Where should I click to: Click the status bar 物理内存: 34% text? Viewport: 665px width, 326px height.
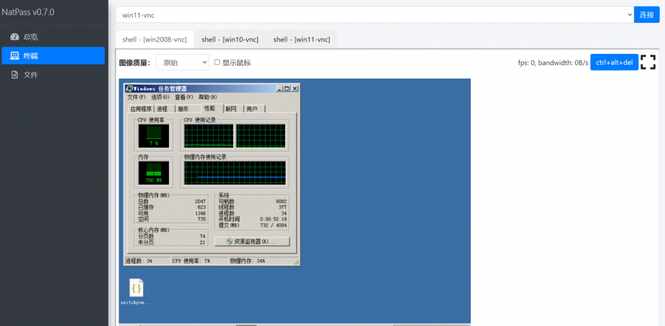pyautogui.click(x=247, y=261)
